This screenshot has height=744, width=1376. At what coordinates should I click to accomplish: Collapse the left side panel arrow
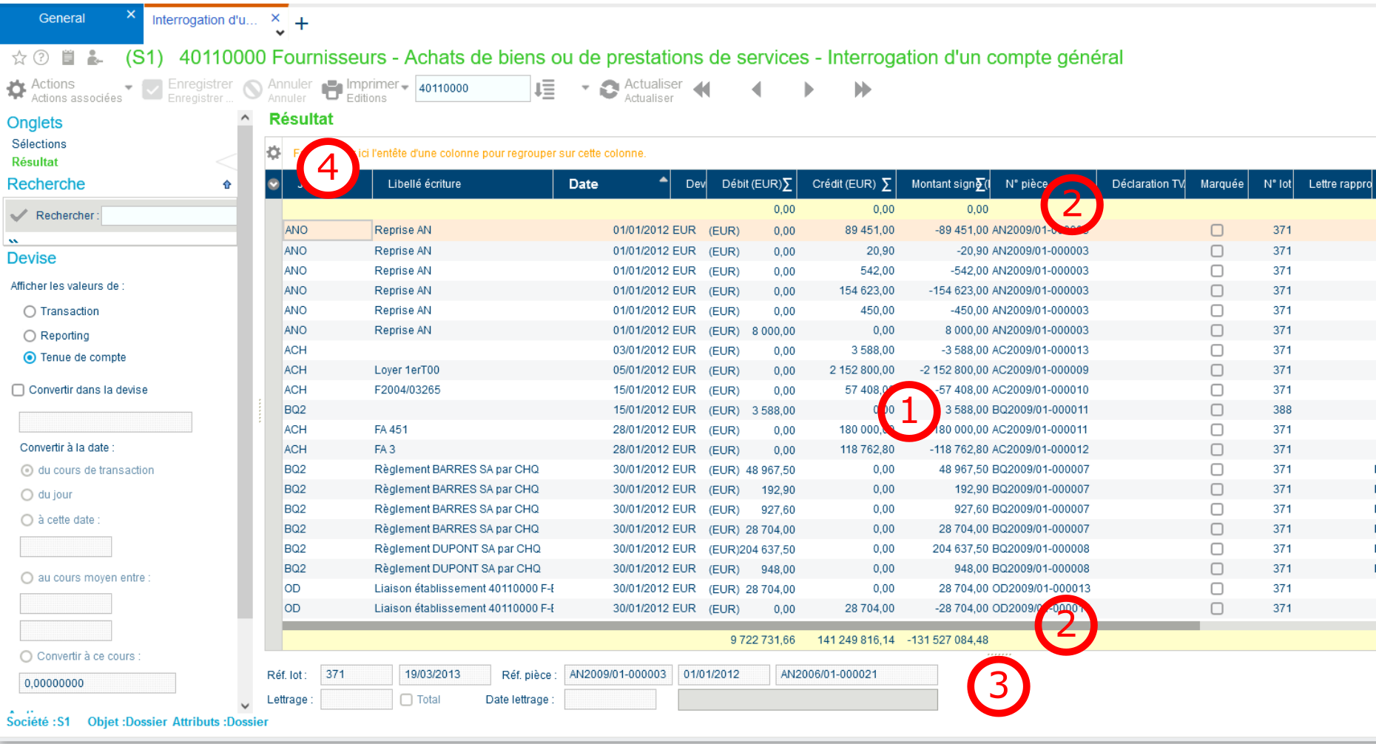[226, 161]
